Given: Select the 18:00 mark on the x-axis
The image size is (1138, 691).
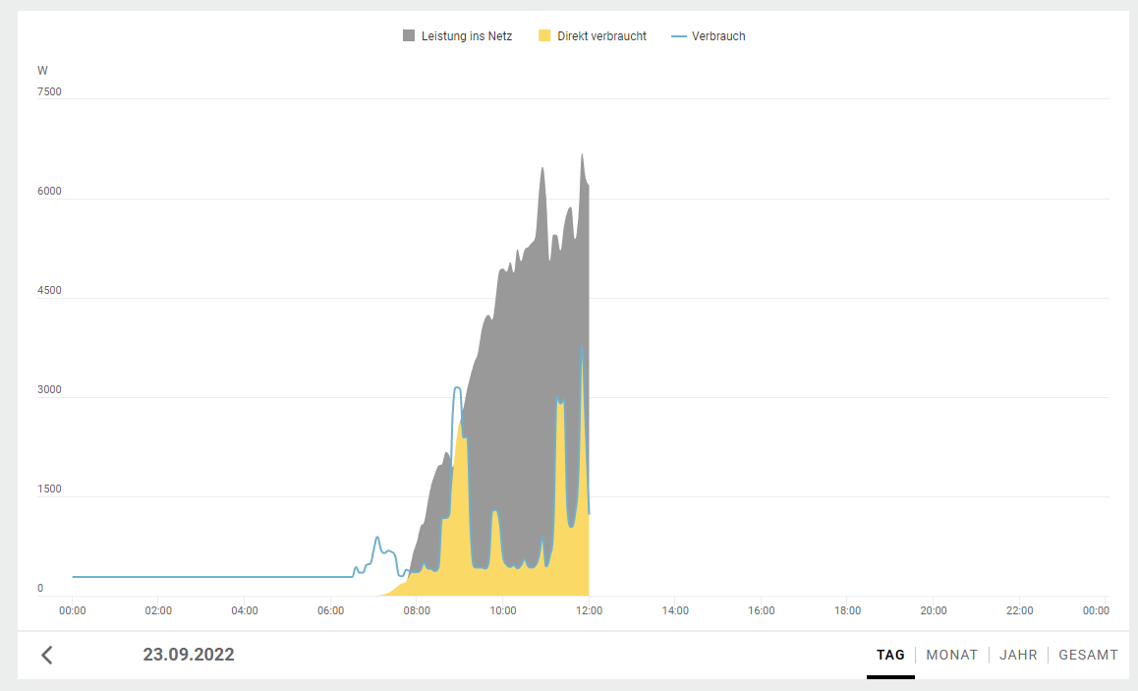Looking at the screenshot, I should (x=847, y=610).
